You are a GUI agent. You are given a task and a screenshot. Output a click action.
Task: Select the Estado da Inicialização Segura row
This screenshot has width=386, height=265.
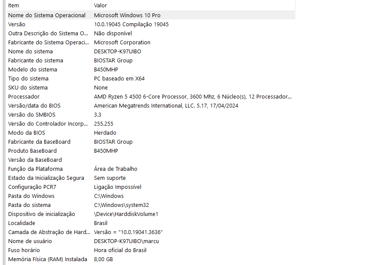pos(151,178)
